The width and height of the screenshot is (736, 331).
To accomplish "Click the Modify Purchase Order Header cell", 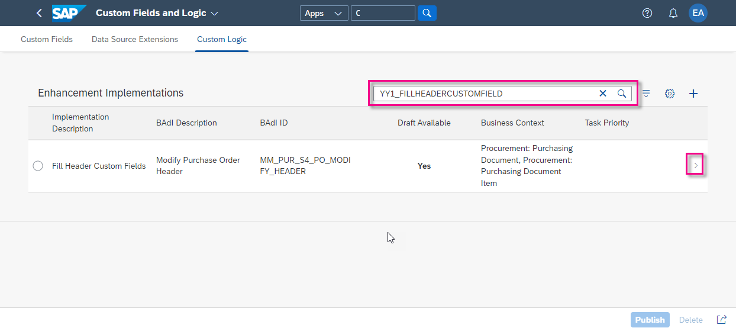I will tap(198, 166).
